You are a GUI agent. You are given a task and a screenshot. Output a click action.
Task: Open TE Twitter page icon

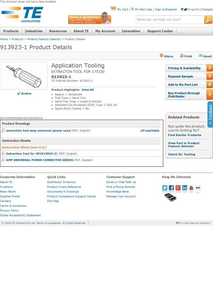[165, 188]
